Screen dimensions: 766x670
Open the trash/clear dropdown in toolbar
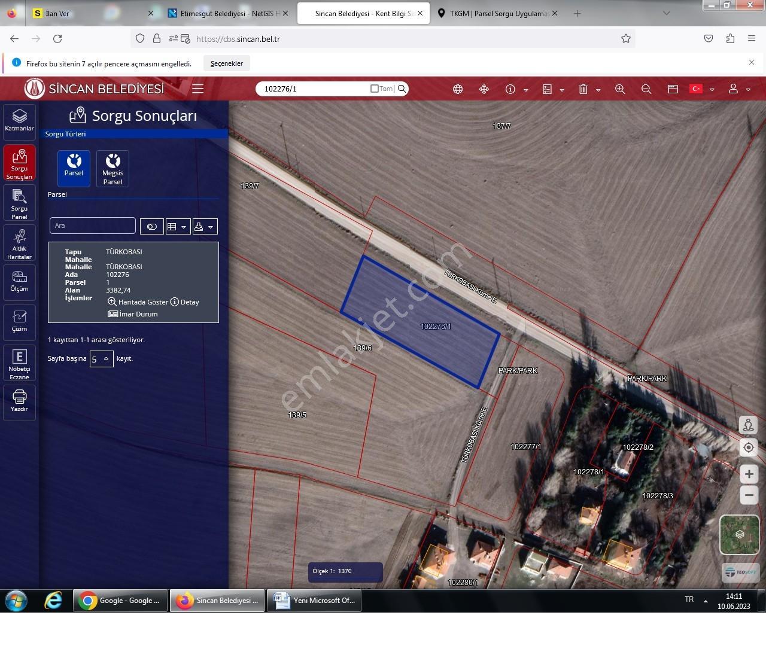pos(598,90)
